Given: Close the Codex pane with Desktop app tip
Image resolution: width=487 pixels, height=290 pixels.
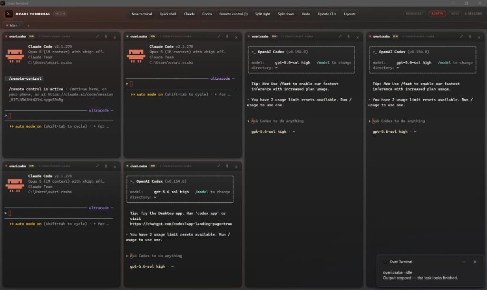Looking at the screenshot, I should click(x=236, y=167).
